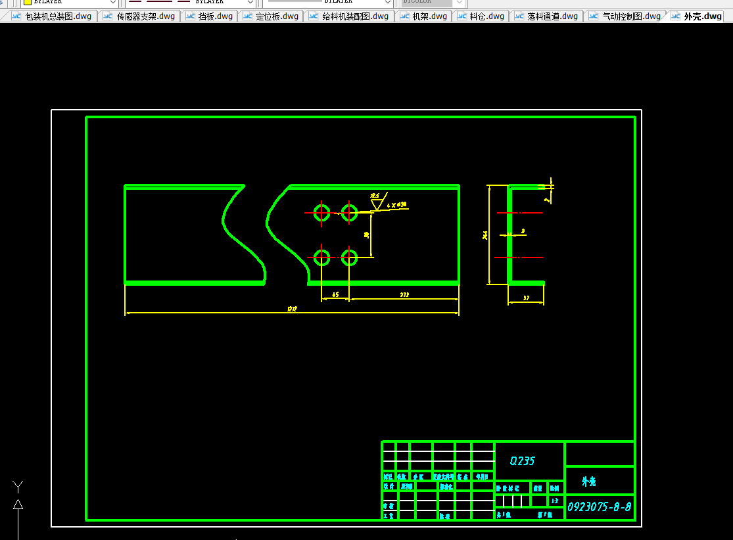Open the 落料通道.dwg tab
Image resolution: width=733 pixels, height=540 pixels.
(x=546, y=16)
